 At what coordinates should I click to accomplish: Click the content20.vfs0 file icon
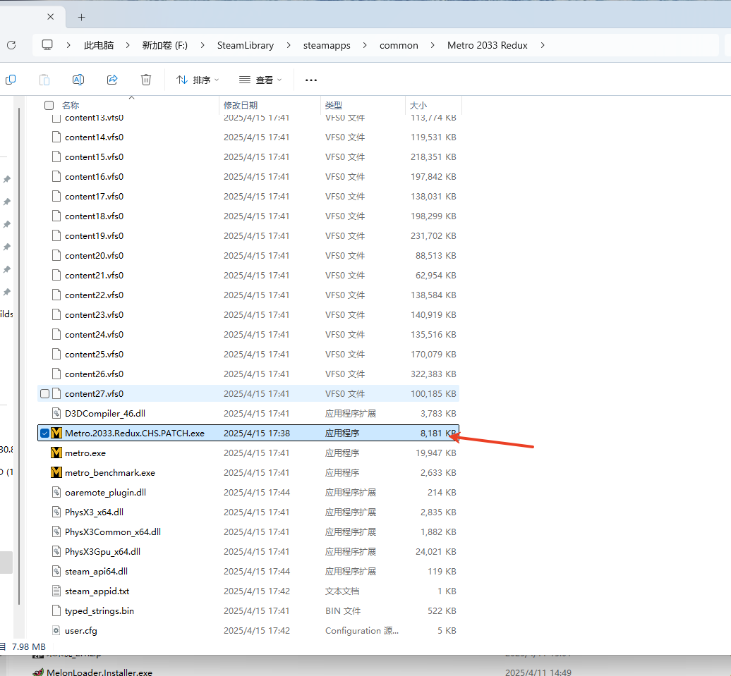[x=56, y=255]
